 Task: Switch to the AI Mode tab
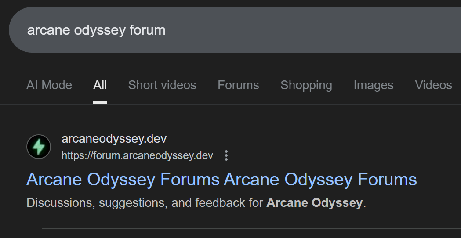click(49, 85)
